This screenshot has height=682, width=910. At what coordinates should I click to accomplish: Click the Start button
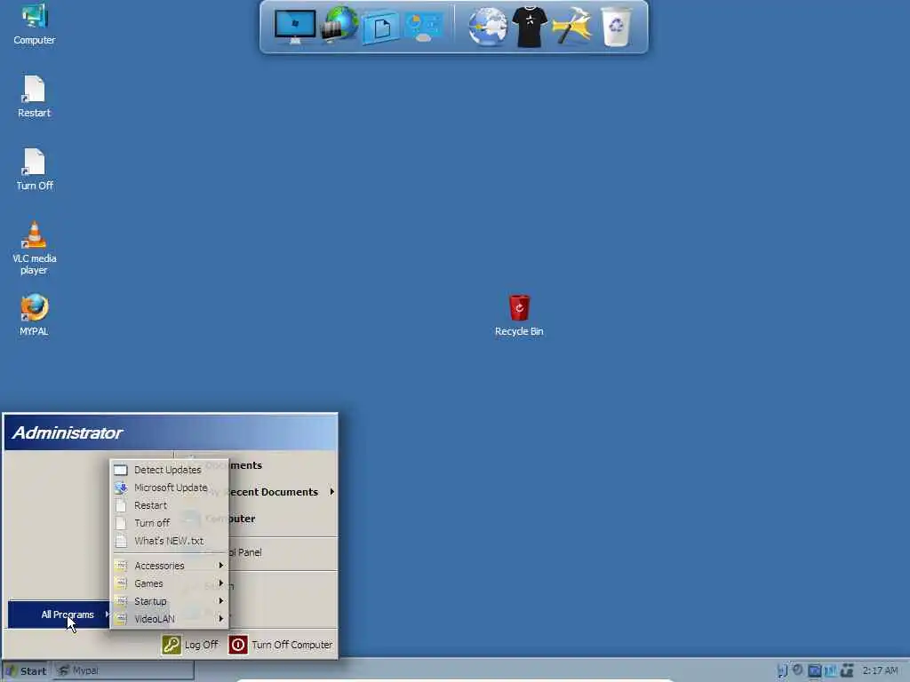point(26,671)
